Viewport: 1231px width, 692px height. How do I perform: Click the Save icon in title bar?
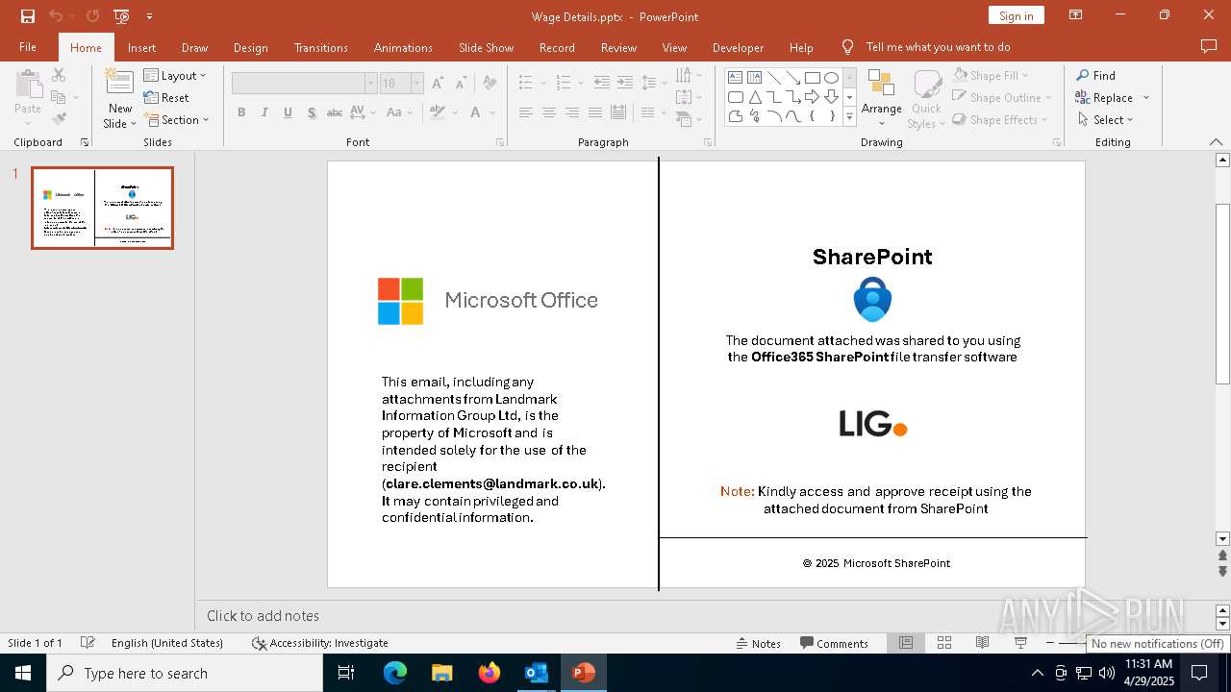28,16
